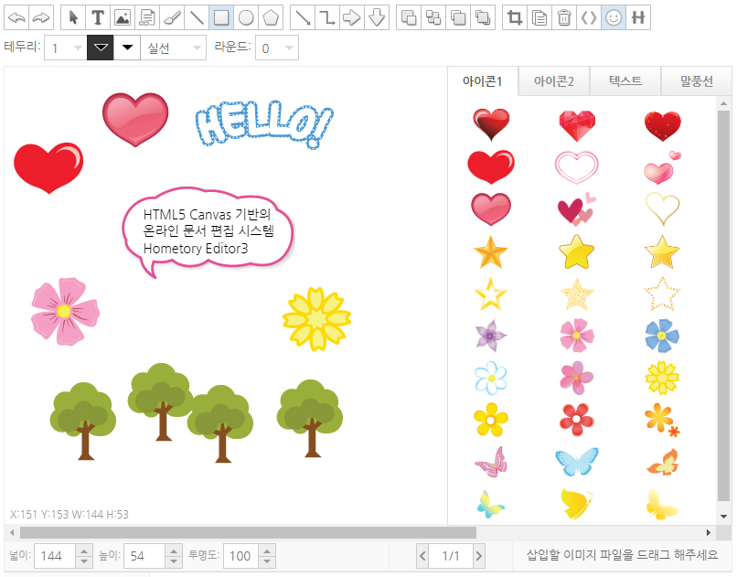
Task: Raise opacity with the 투명도 up arrow
Action: (267, 551)
